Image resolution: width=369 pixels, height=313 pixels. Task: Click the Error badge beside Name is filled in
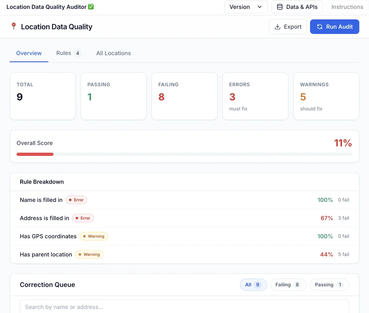click(76, 200)
